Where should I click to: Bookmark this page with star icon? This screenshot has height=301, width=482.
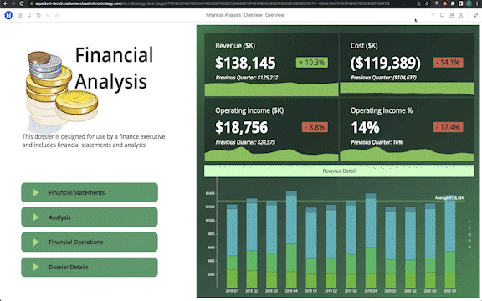tap(427, 3)
